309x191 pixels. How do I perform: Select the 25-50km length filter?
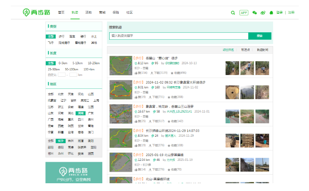tap(54, 69)
